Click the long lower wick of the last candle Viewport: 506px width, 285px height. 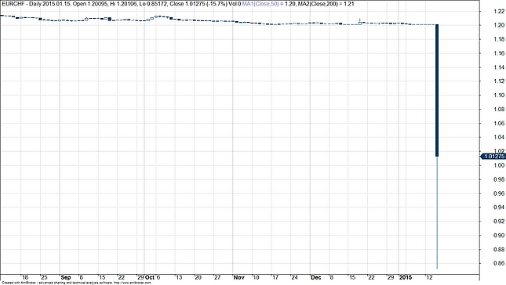click(x=437, y=212)
